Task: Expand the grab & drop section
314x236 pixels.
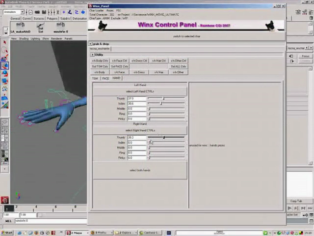Action: click(90, 44)
